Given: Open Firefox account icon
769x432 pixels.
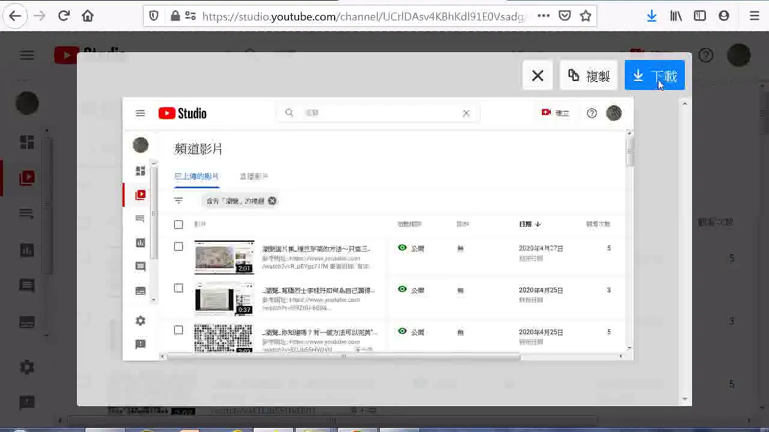Looking at the screenshot, I should pos(724,16).
